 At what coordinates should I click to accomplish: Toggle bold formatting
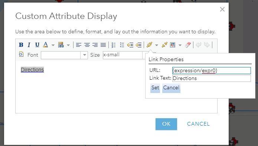(21, 45)
